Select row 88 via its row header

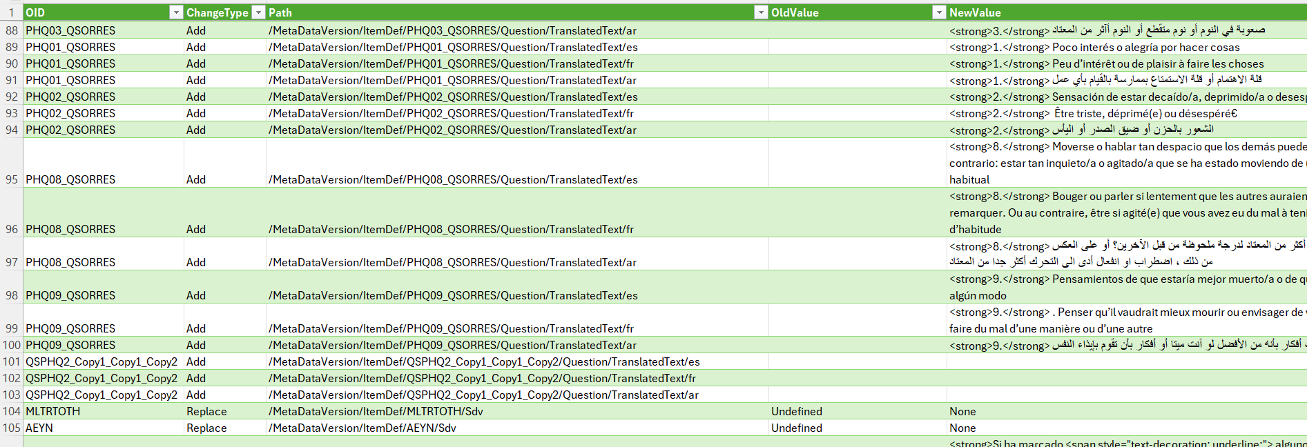coord(12,30)
